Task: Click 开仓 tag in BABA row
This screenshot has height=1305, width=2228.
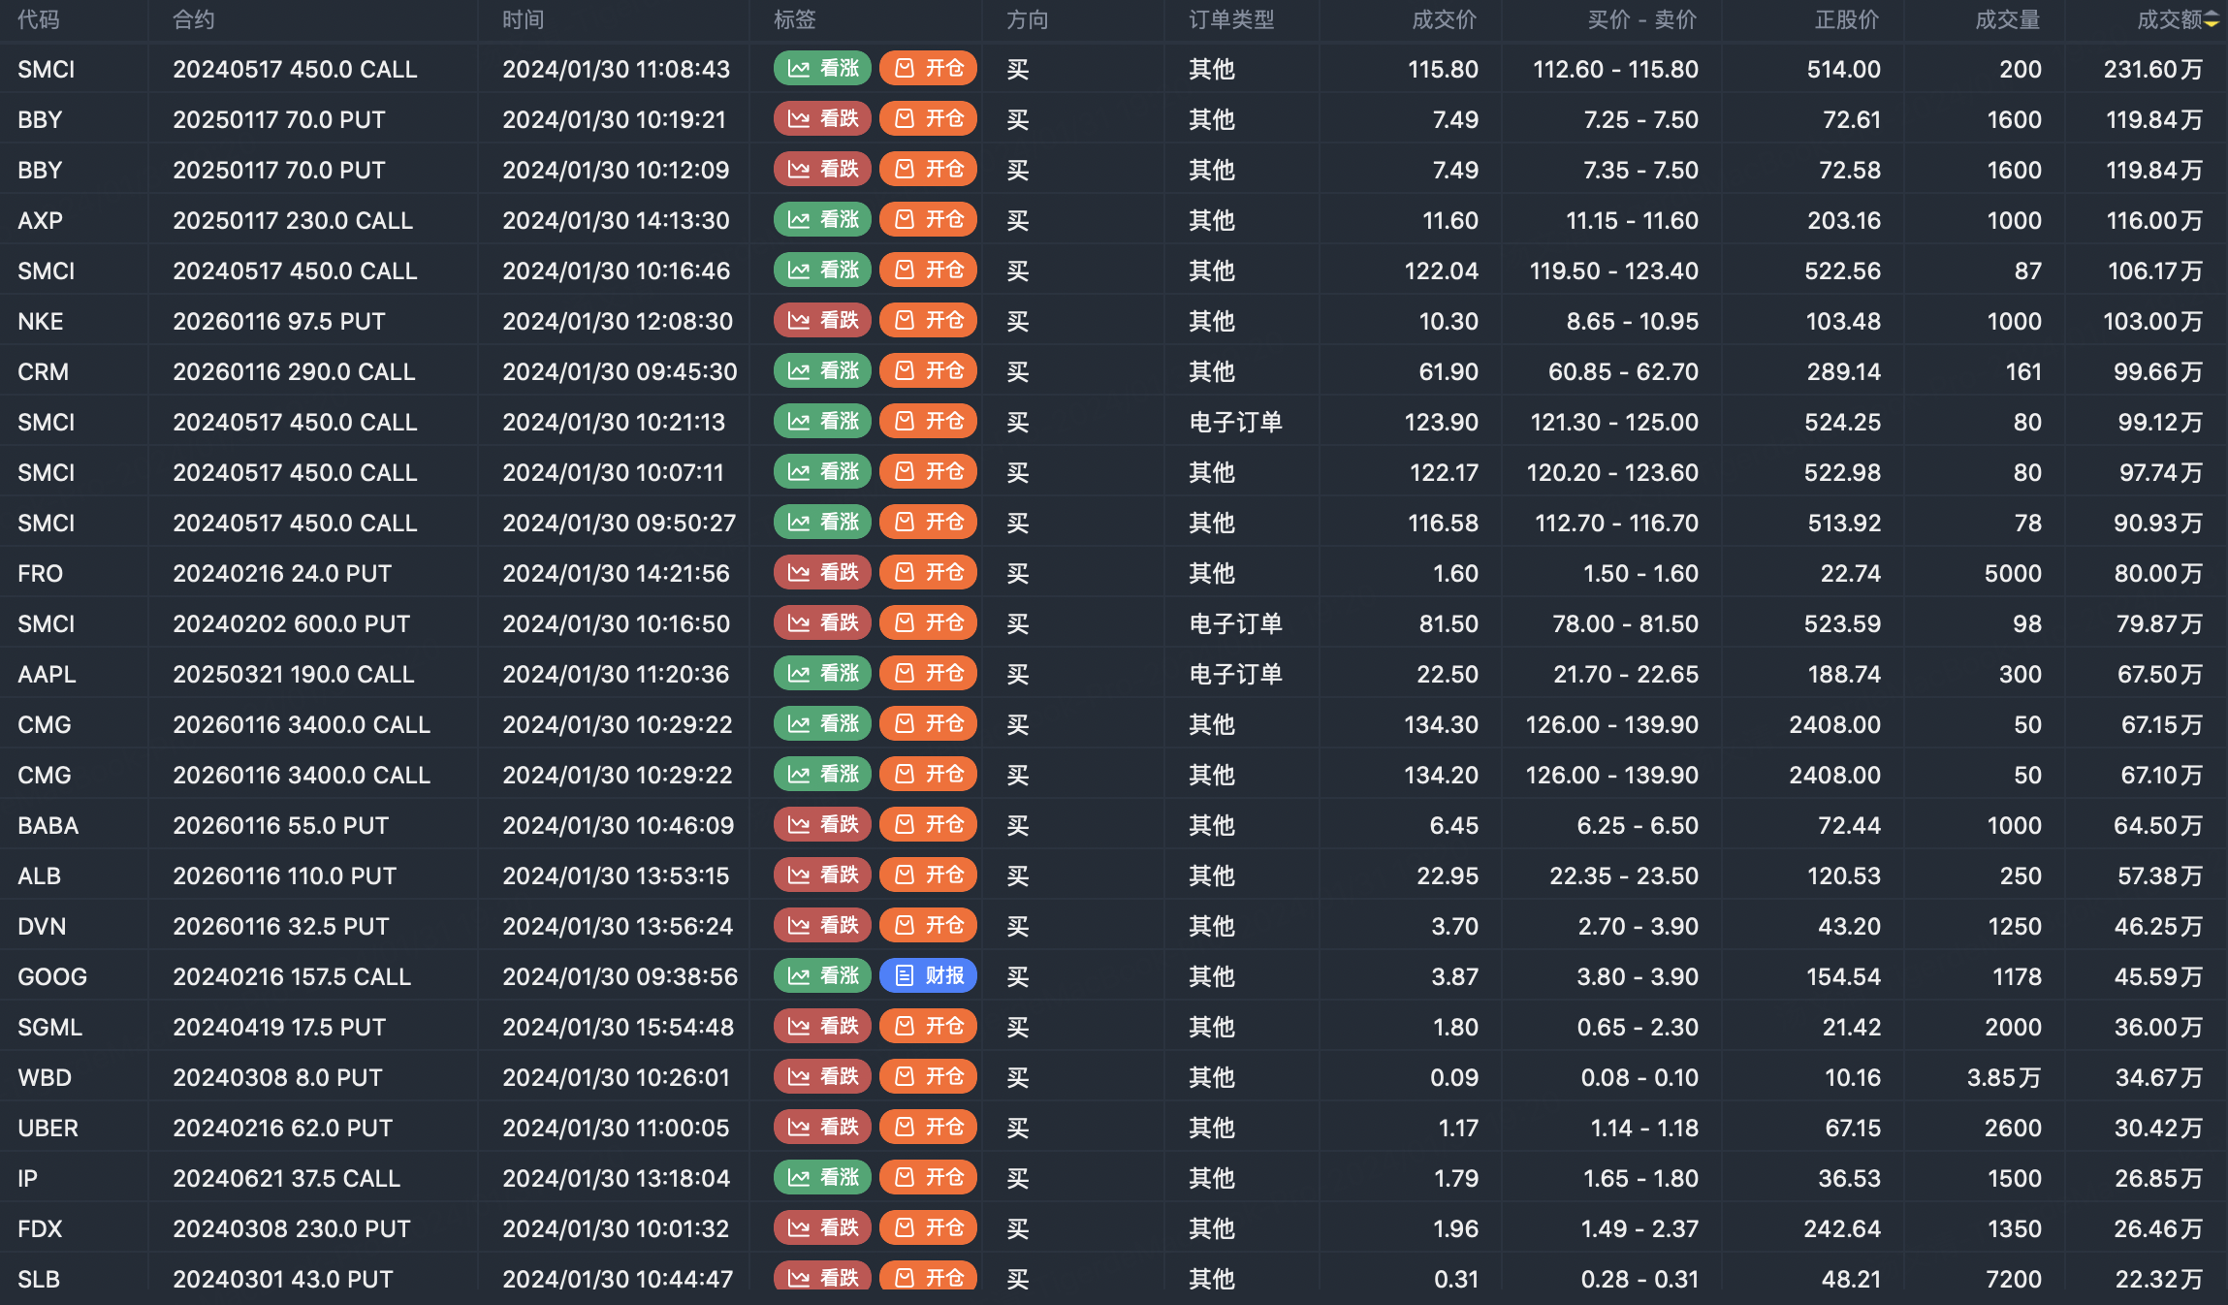Action: 928,825
